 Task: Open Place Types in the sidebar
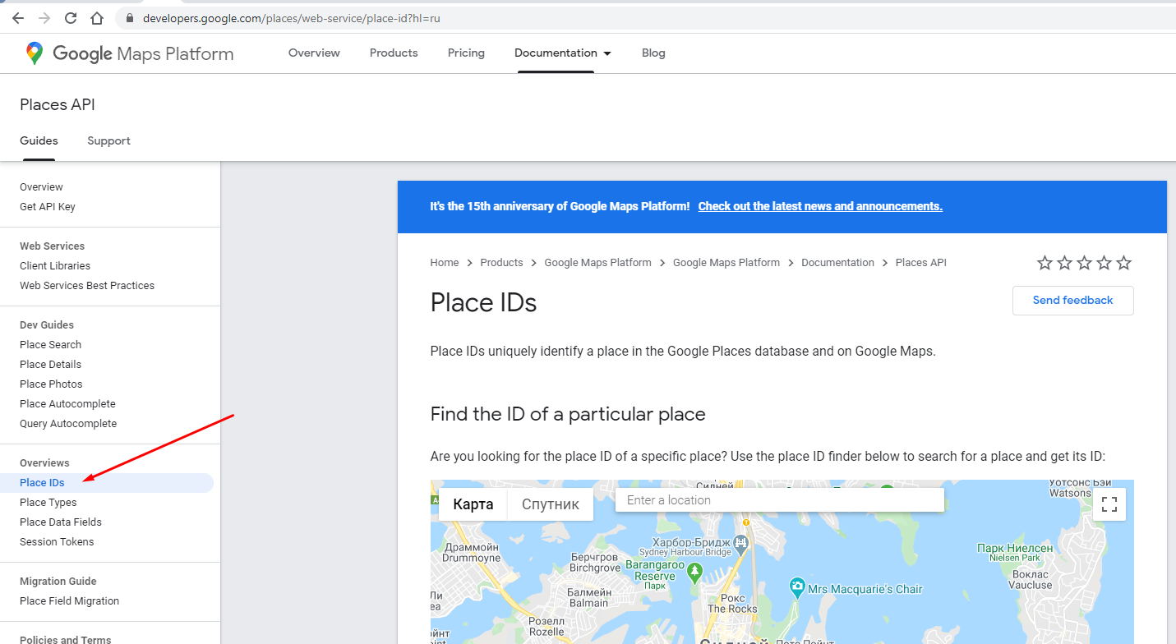pyautogui.click(x=48, y=503)
